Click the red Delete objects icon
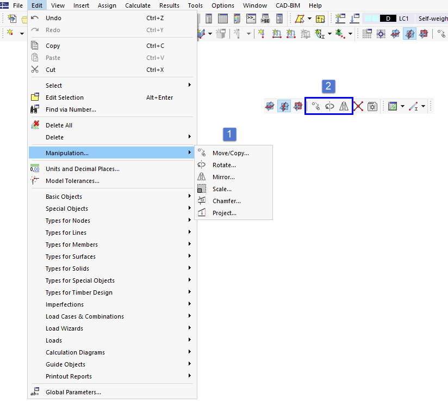Screen dimensions: 448x409 (358, 106)
